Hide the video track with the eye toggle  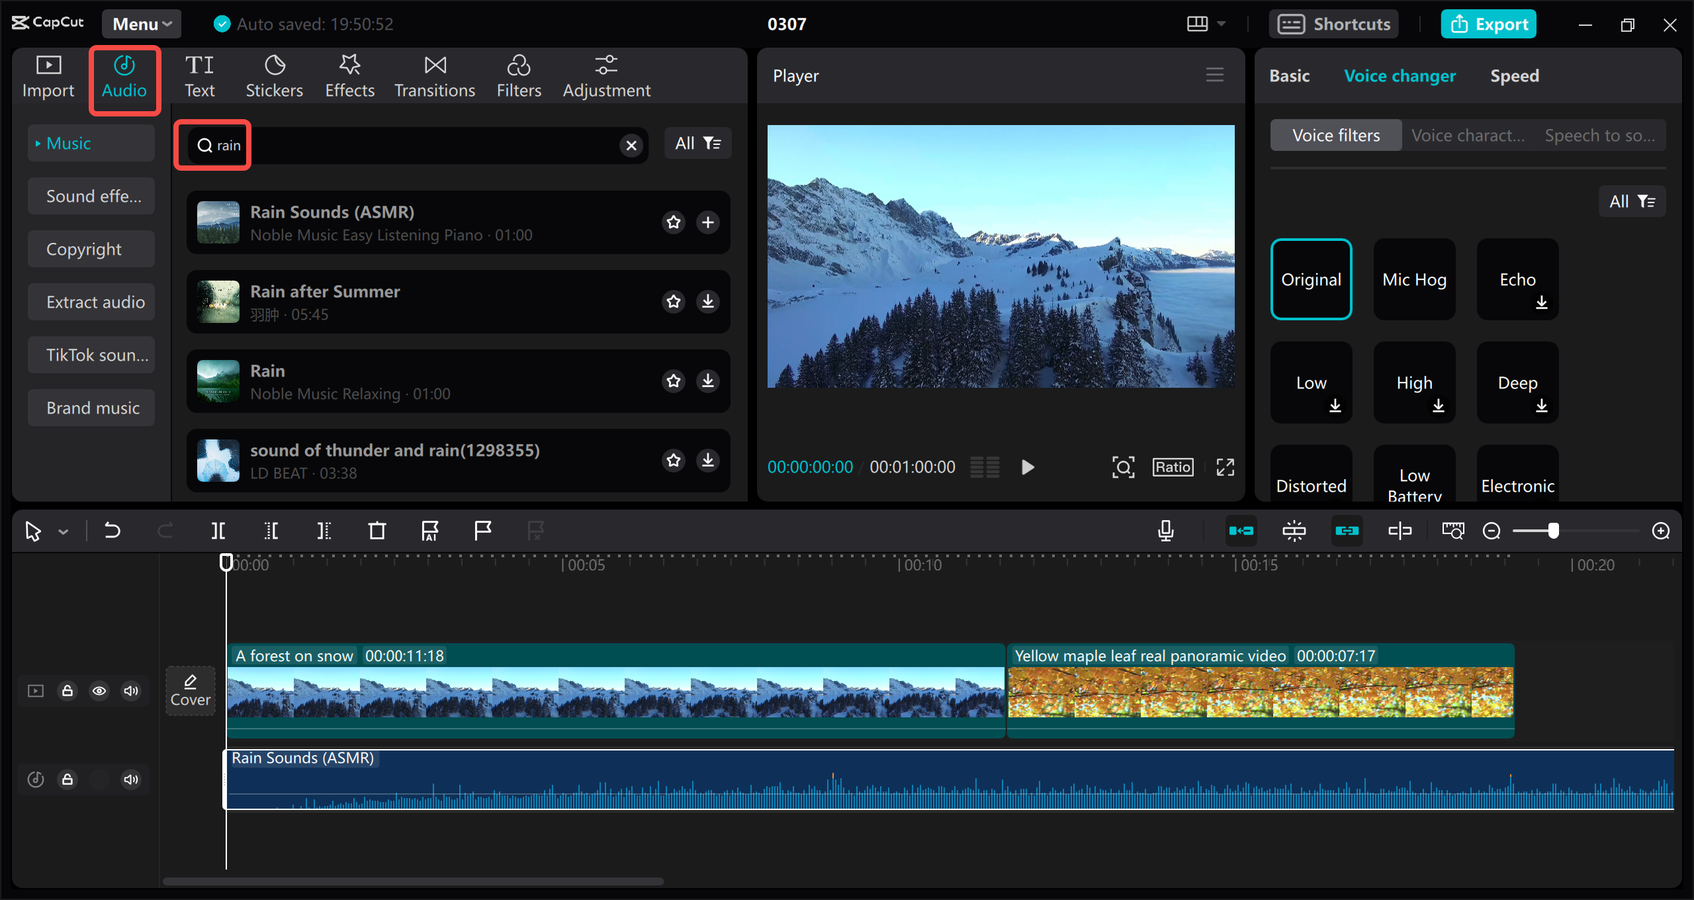pyautogui.click(x=99, y=690)
